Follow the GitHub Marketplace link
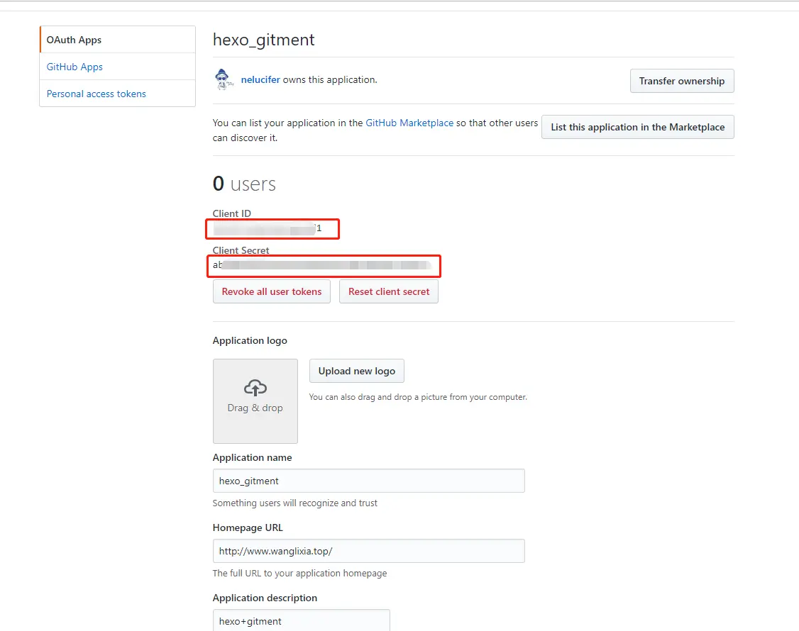 point(409,123)
